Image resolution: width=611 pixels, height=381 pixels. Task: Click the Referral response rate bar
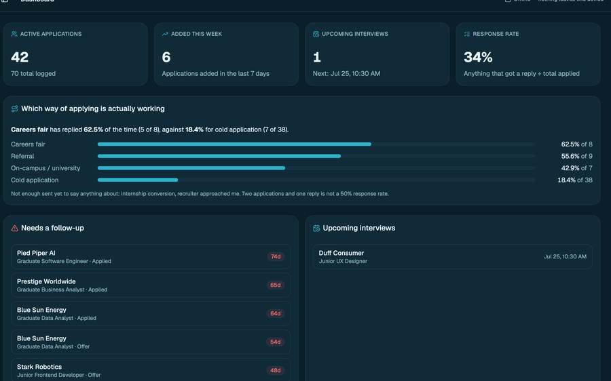tap(316, 156)
